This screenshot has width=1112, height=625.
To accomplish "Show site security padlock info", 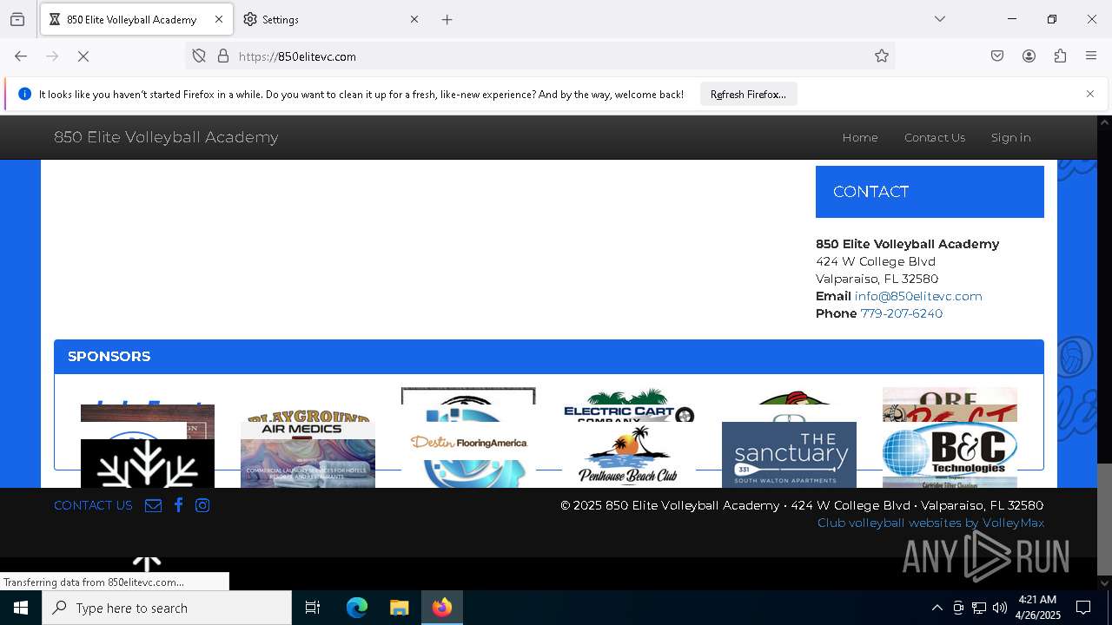I will pyautogui.click(x=223, y=56).
